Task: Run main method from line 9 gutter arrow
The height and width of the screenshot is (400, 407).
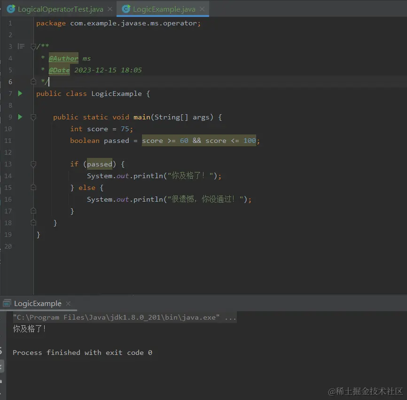Action: [20, 117]
